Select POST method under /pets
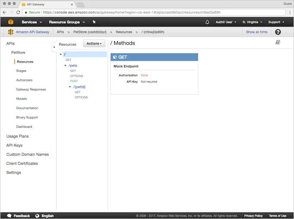 [x=74, y=81]
